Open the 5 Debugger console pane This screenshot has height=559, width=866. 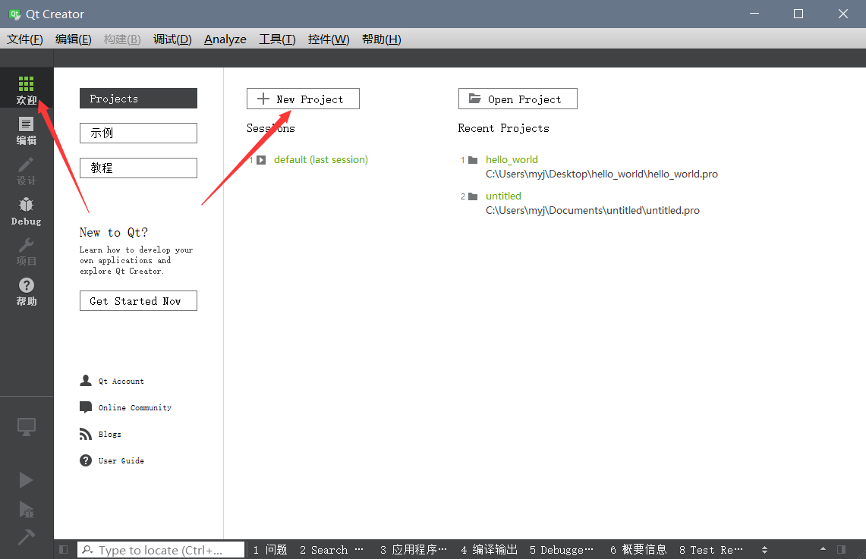point(561,550)
